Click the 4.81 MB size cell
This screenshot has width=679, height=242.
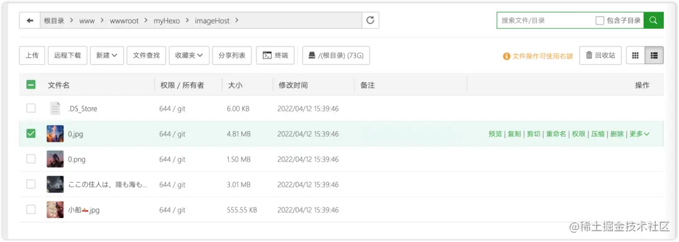click(x=239, y=135)
